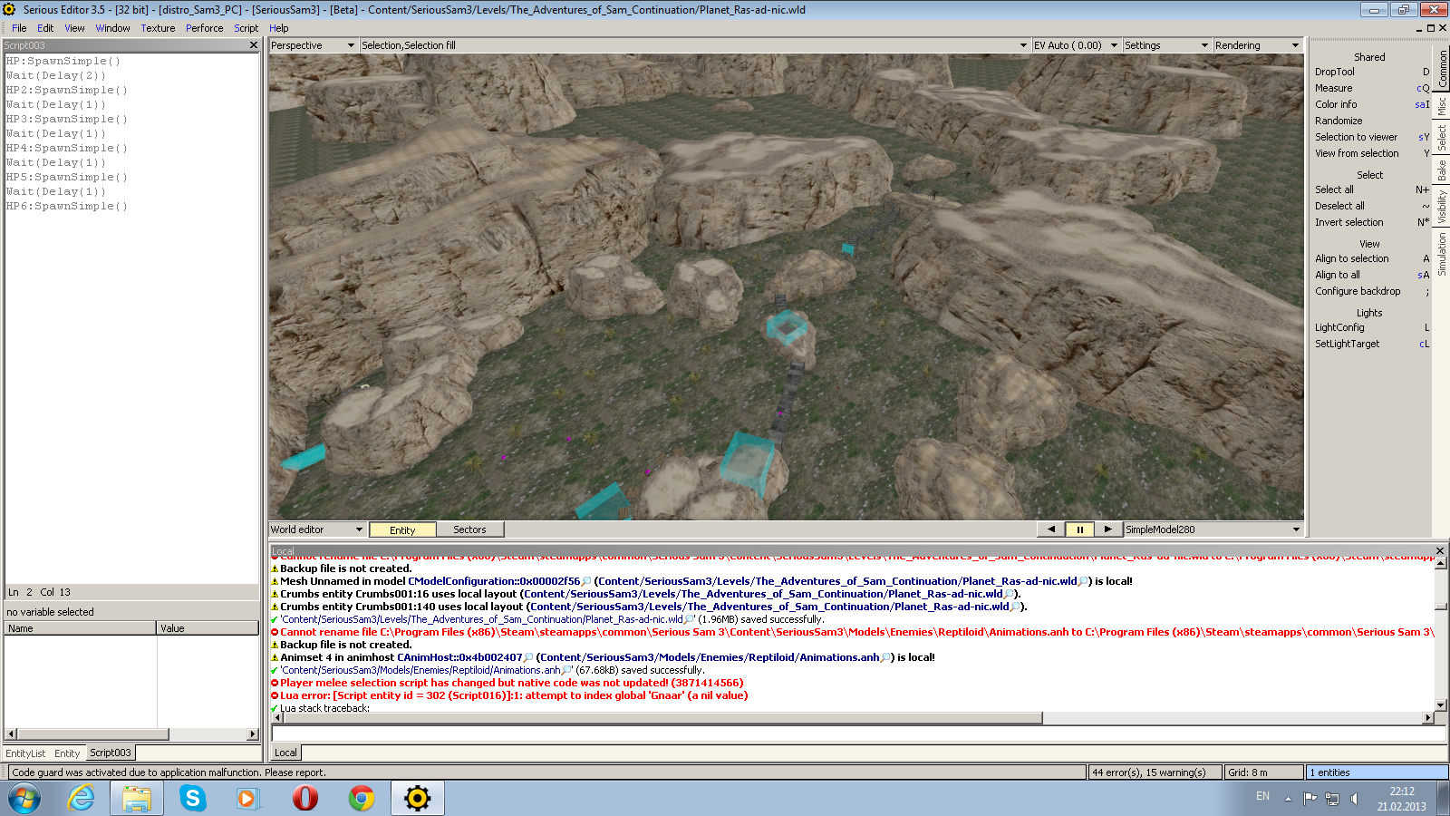This screenshot has width=1450, height=816.
Task: Open SimpleModel280 dropdown
Action: pyautogui.click(x=1213, y=529)
